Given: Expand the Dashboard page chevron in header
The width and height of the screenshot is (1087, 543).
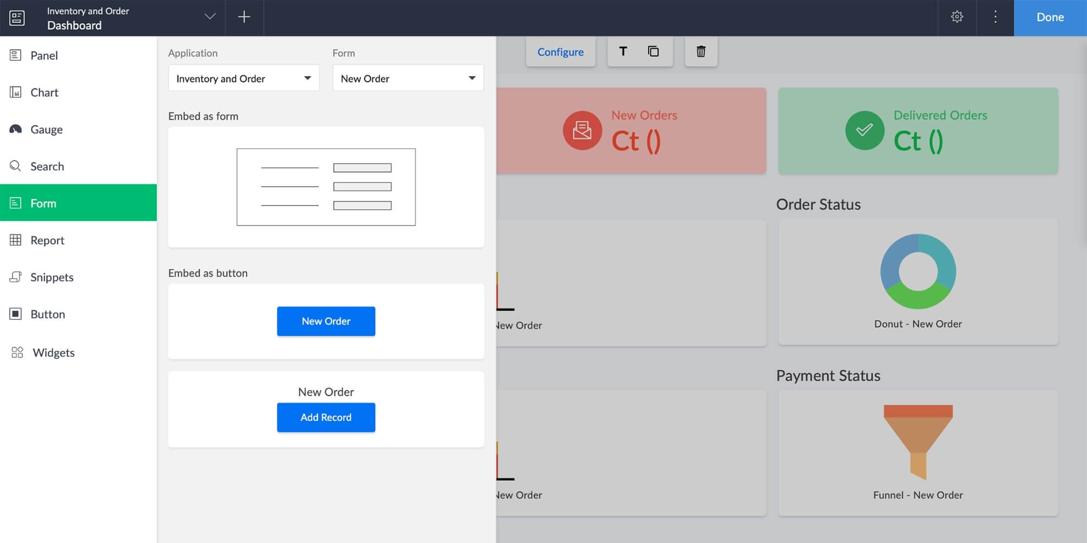Looking at the screenshot, I should [210, 17].
